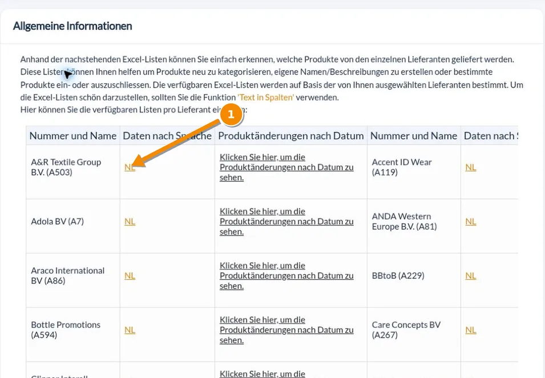
Task: Select the 'Araco International BV (A86)' cell
Action: point(73,280)
